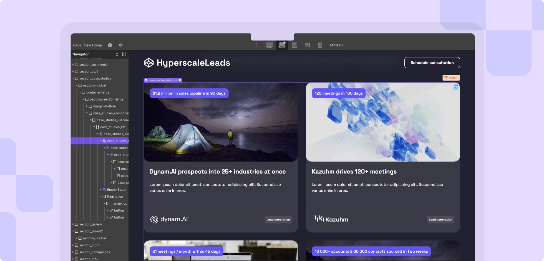Click the HyperscaleLeads brand name text

193,63
